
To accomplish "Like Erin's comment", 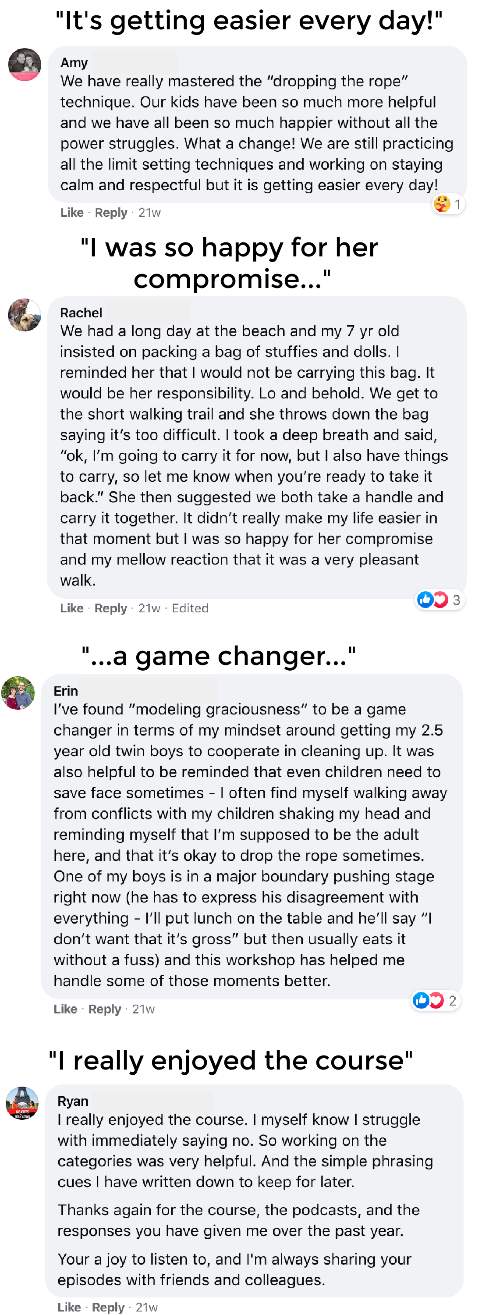I will tap(65, 1009).
